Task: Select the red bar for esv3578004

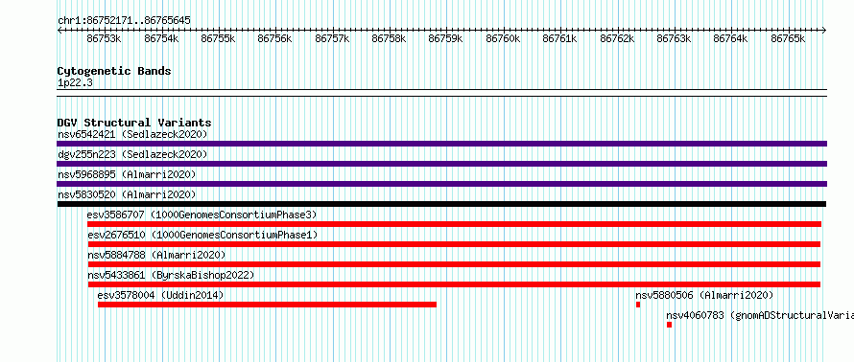Action: (267, 305)
